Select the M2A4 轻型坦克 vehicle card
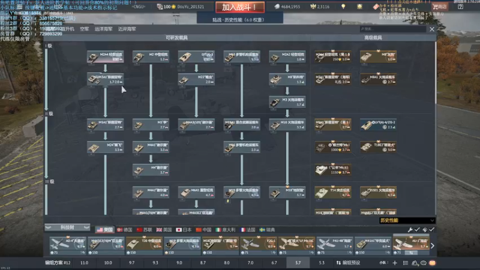Screen dimensions: 480x270 [106, 56]
